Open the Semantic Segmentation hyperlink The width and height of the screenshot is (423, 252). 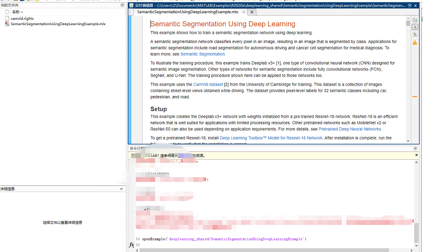tap(203, 54)
